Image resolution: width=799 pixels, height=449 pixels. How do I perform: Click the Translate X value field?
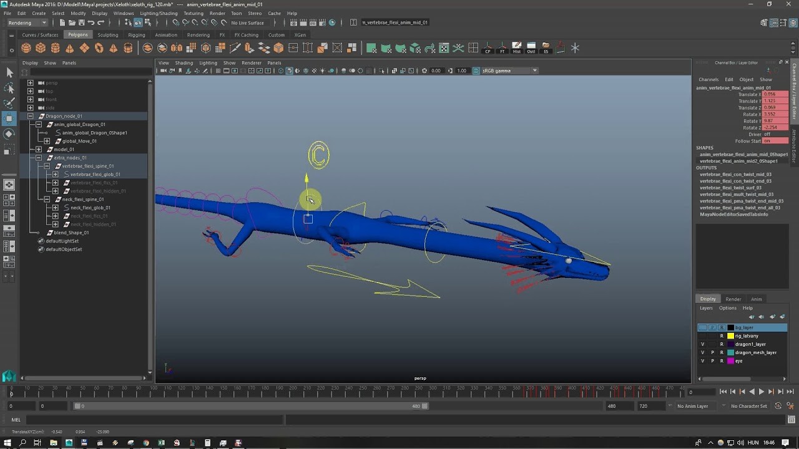(x=775, y=94)
